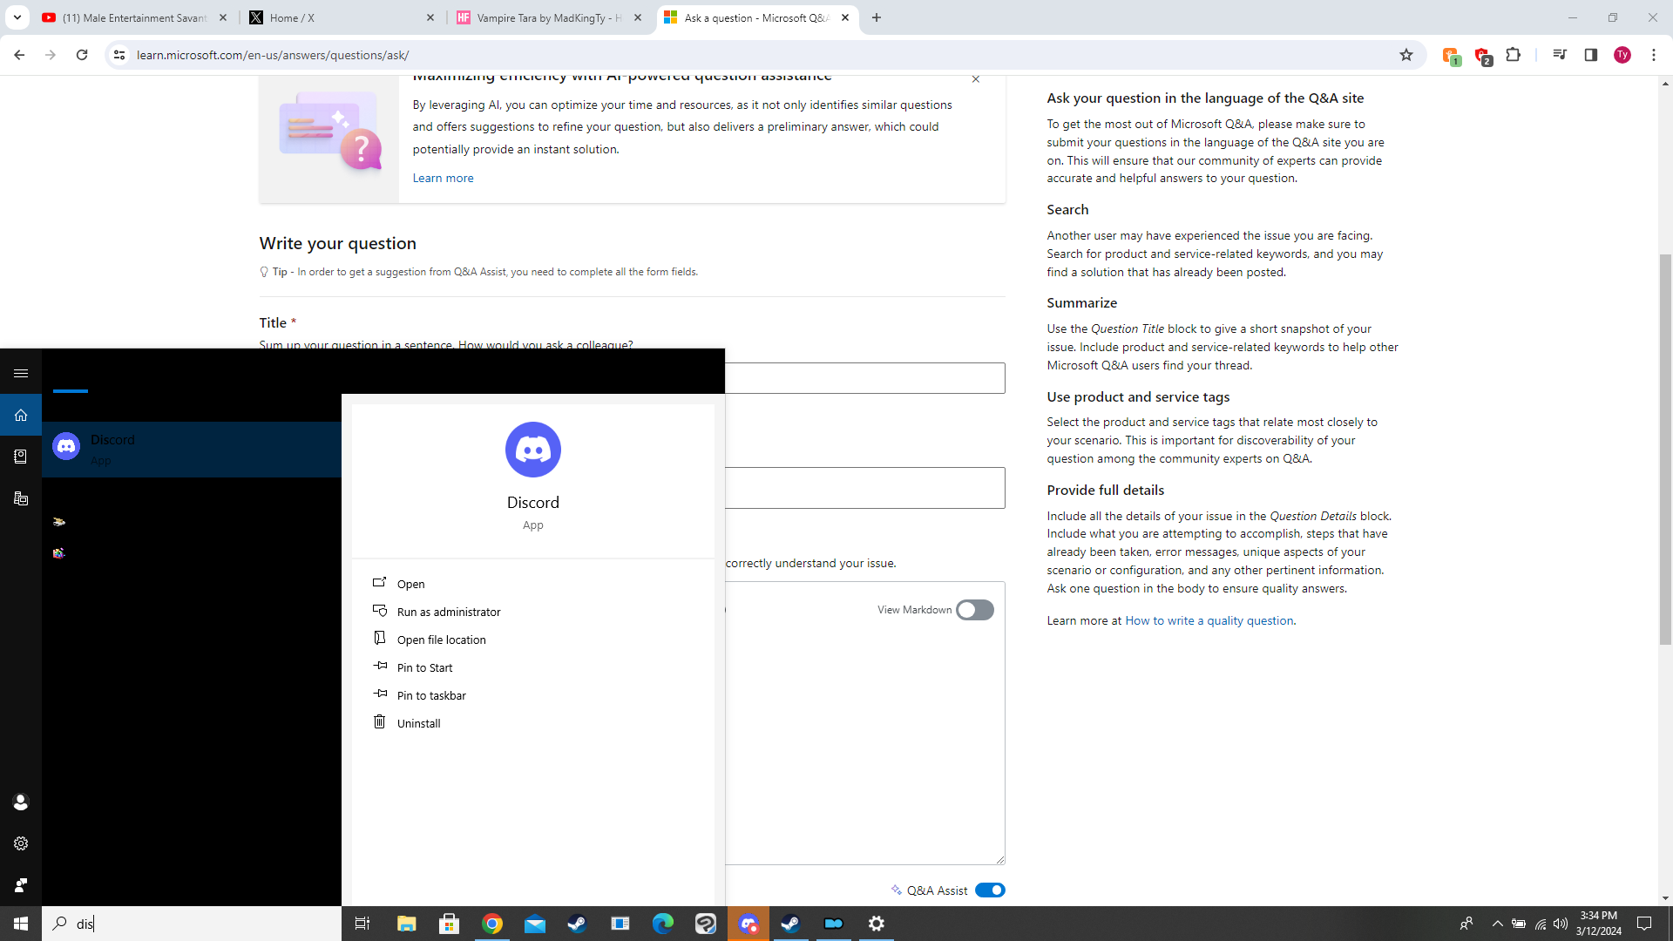This screenshot has width=1673, height=941.
Task: Open the hamburger menu in the search panel
Action: pyautogui.click(x=21, y=373)
